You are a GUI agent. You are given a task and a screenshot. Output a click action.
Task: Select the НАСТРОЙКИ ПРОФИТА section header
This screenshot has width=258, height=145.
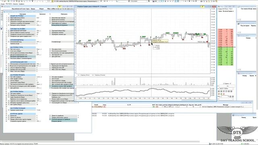click(23, 75)
